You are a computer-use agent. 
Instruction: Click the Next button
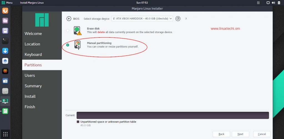pos(240,134)
